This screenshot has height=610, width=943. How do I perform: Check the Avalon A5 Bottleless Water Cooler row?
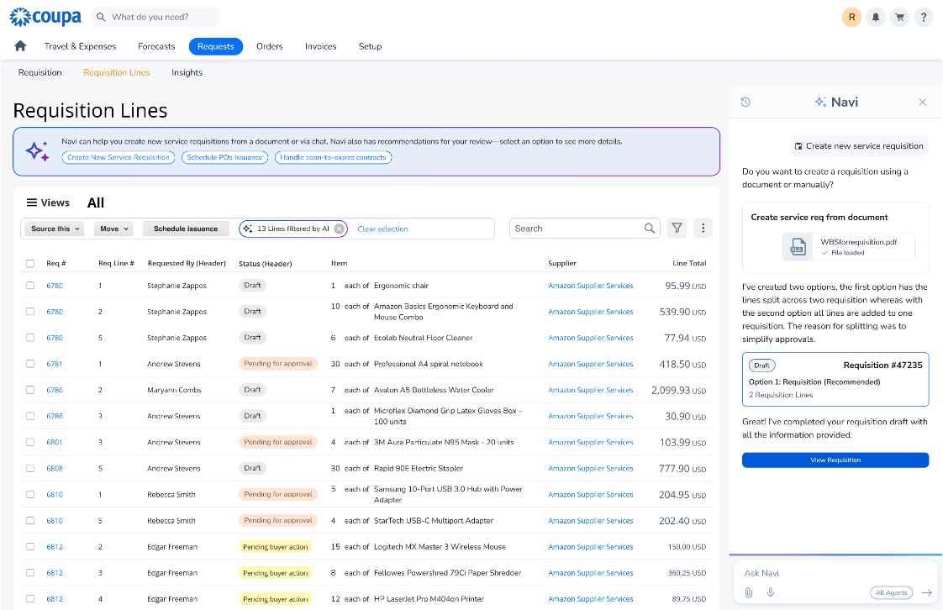[30, 390]
